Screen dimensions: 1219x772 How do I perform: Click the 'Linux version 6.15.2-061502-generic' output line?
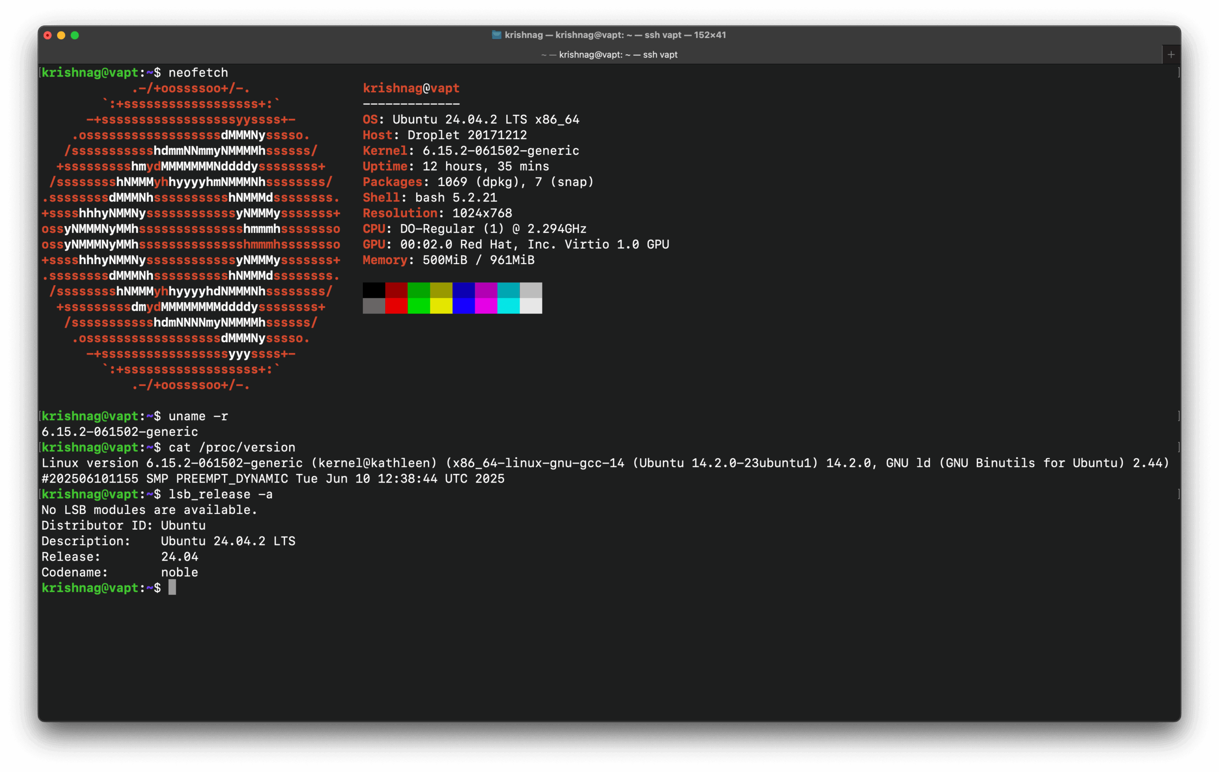tap(605, 464)
